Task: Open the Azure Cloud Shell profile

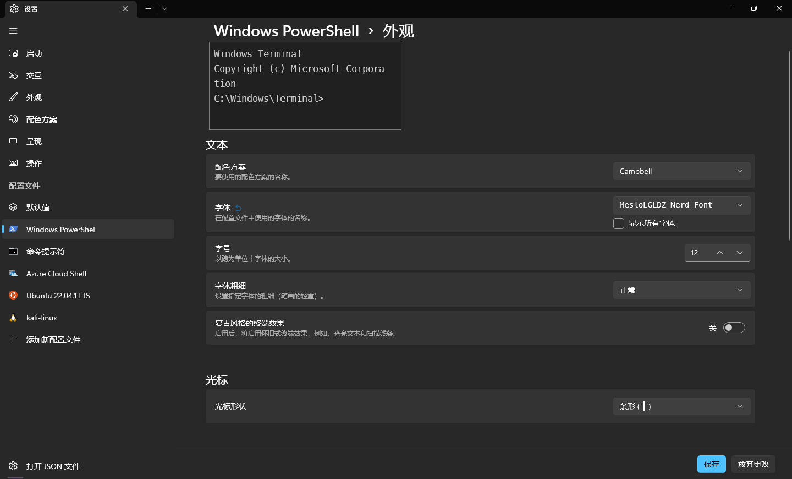Action: pos(56,274)
